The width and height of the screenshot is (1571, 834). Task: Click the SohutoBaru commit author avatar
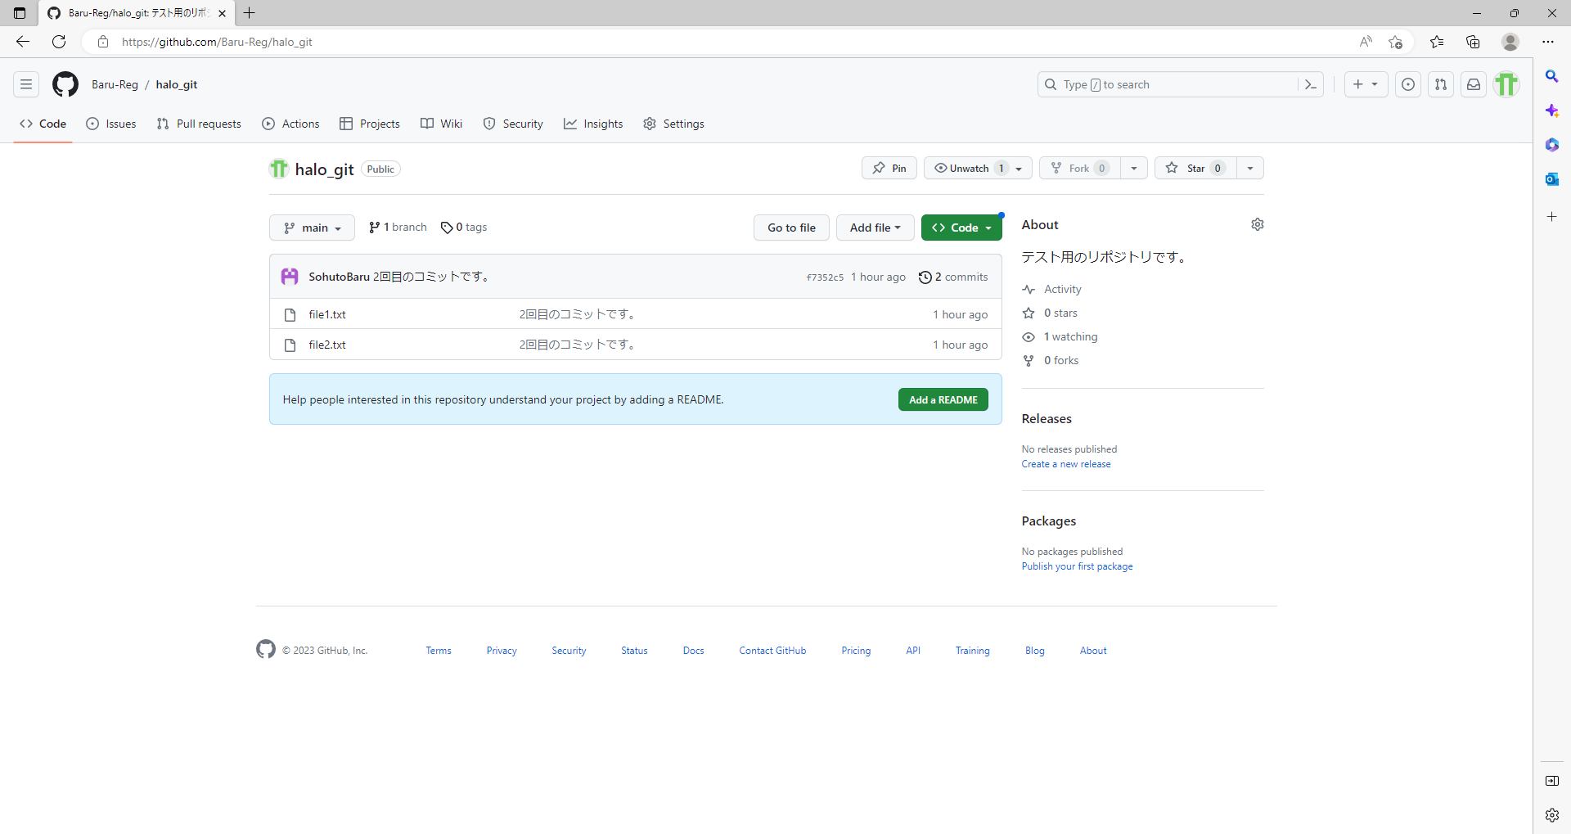pos(290,277)
